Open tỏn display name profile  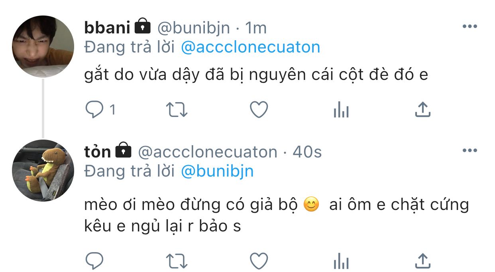click(x=97, y=152)
